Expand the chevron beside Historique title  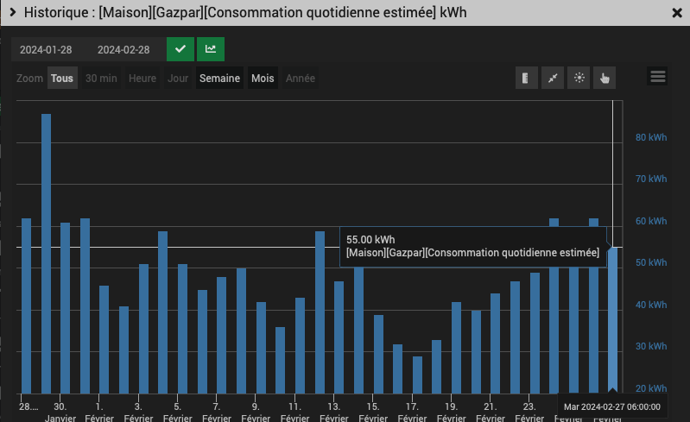coord(13,12)
